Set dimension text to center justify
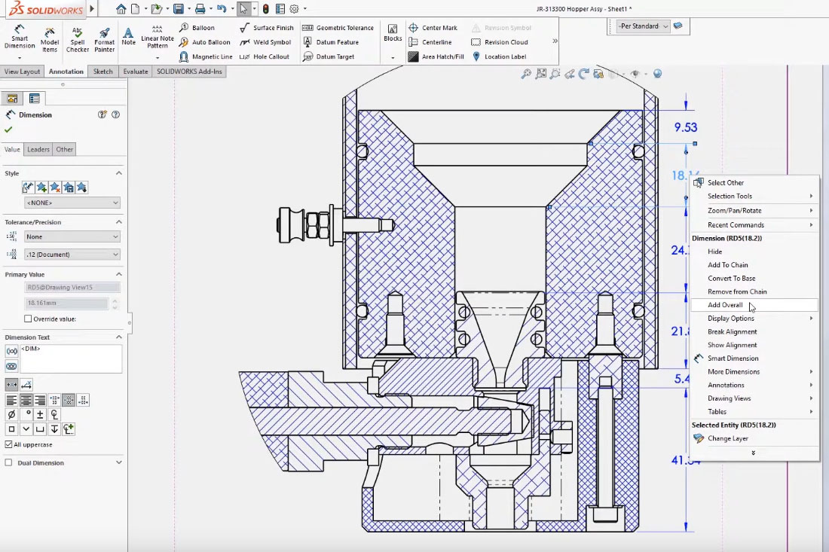This screenshot has height=552, width=829. pos(26,400)
